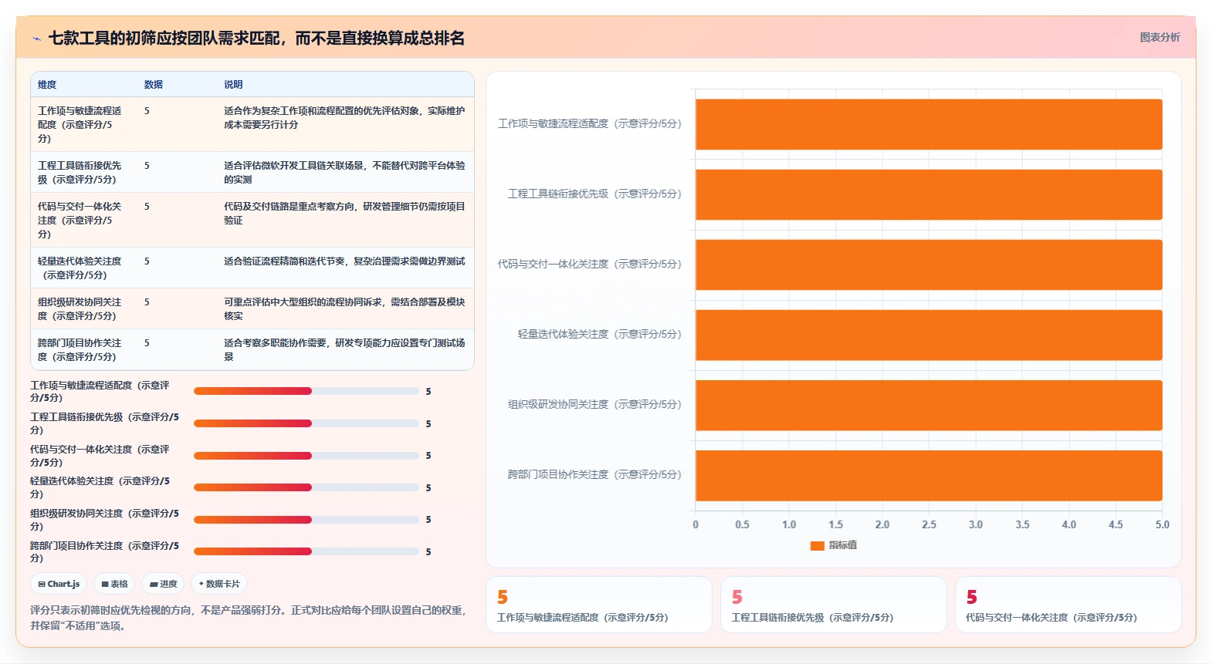
Task: Open the data card 工作项与敏捷流程适配度
Action: (599, 605)
